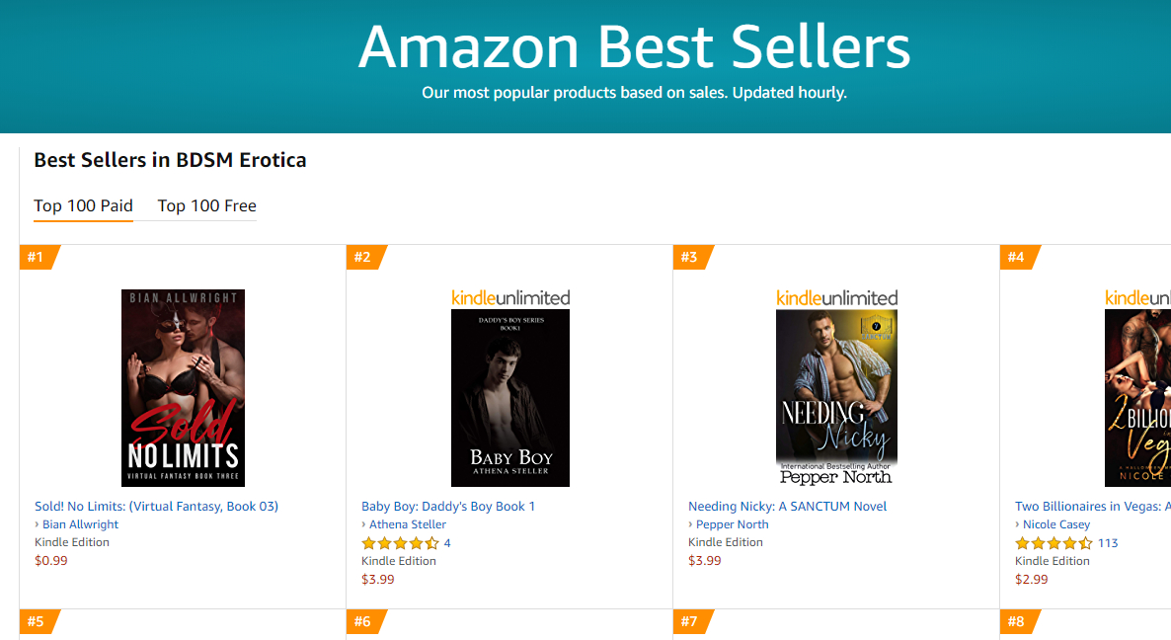
Task: Open Baby Boy book cover image
Action: click(510, 397)
